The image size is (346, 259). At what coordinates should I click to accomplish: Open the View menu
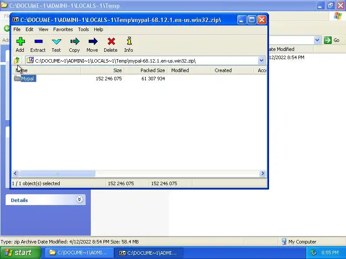point(43,29)
